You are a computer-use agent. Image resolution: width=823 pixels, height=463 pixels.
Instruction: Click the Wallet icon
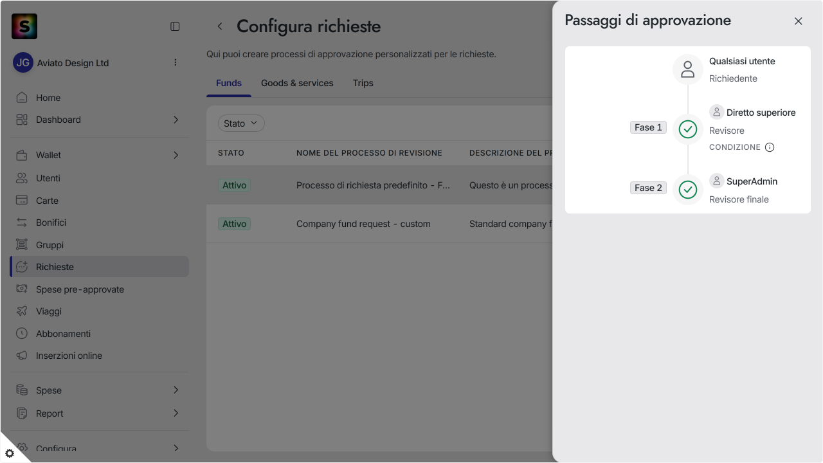pyautogui.click(x=22, y=155)
